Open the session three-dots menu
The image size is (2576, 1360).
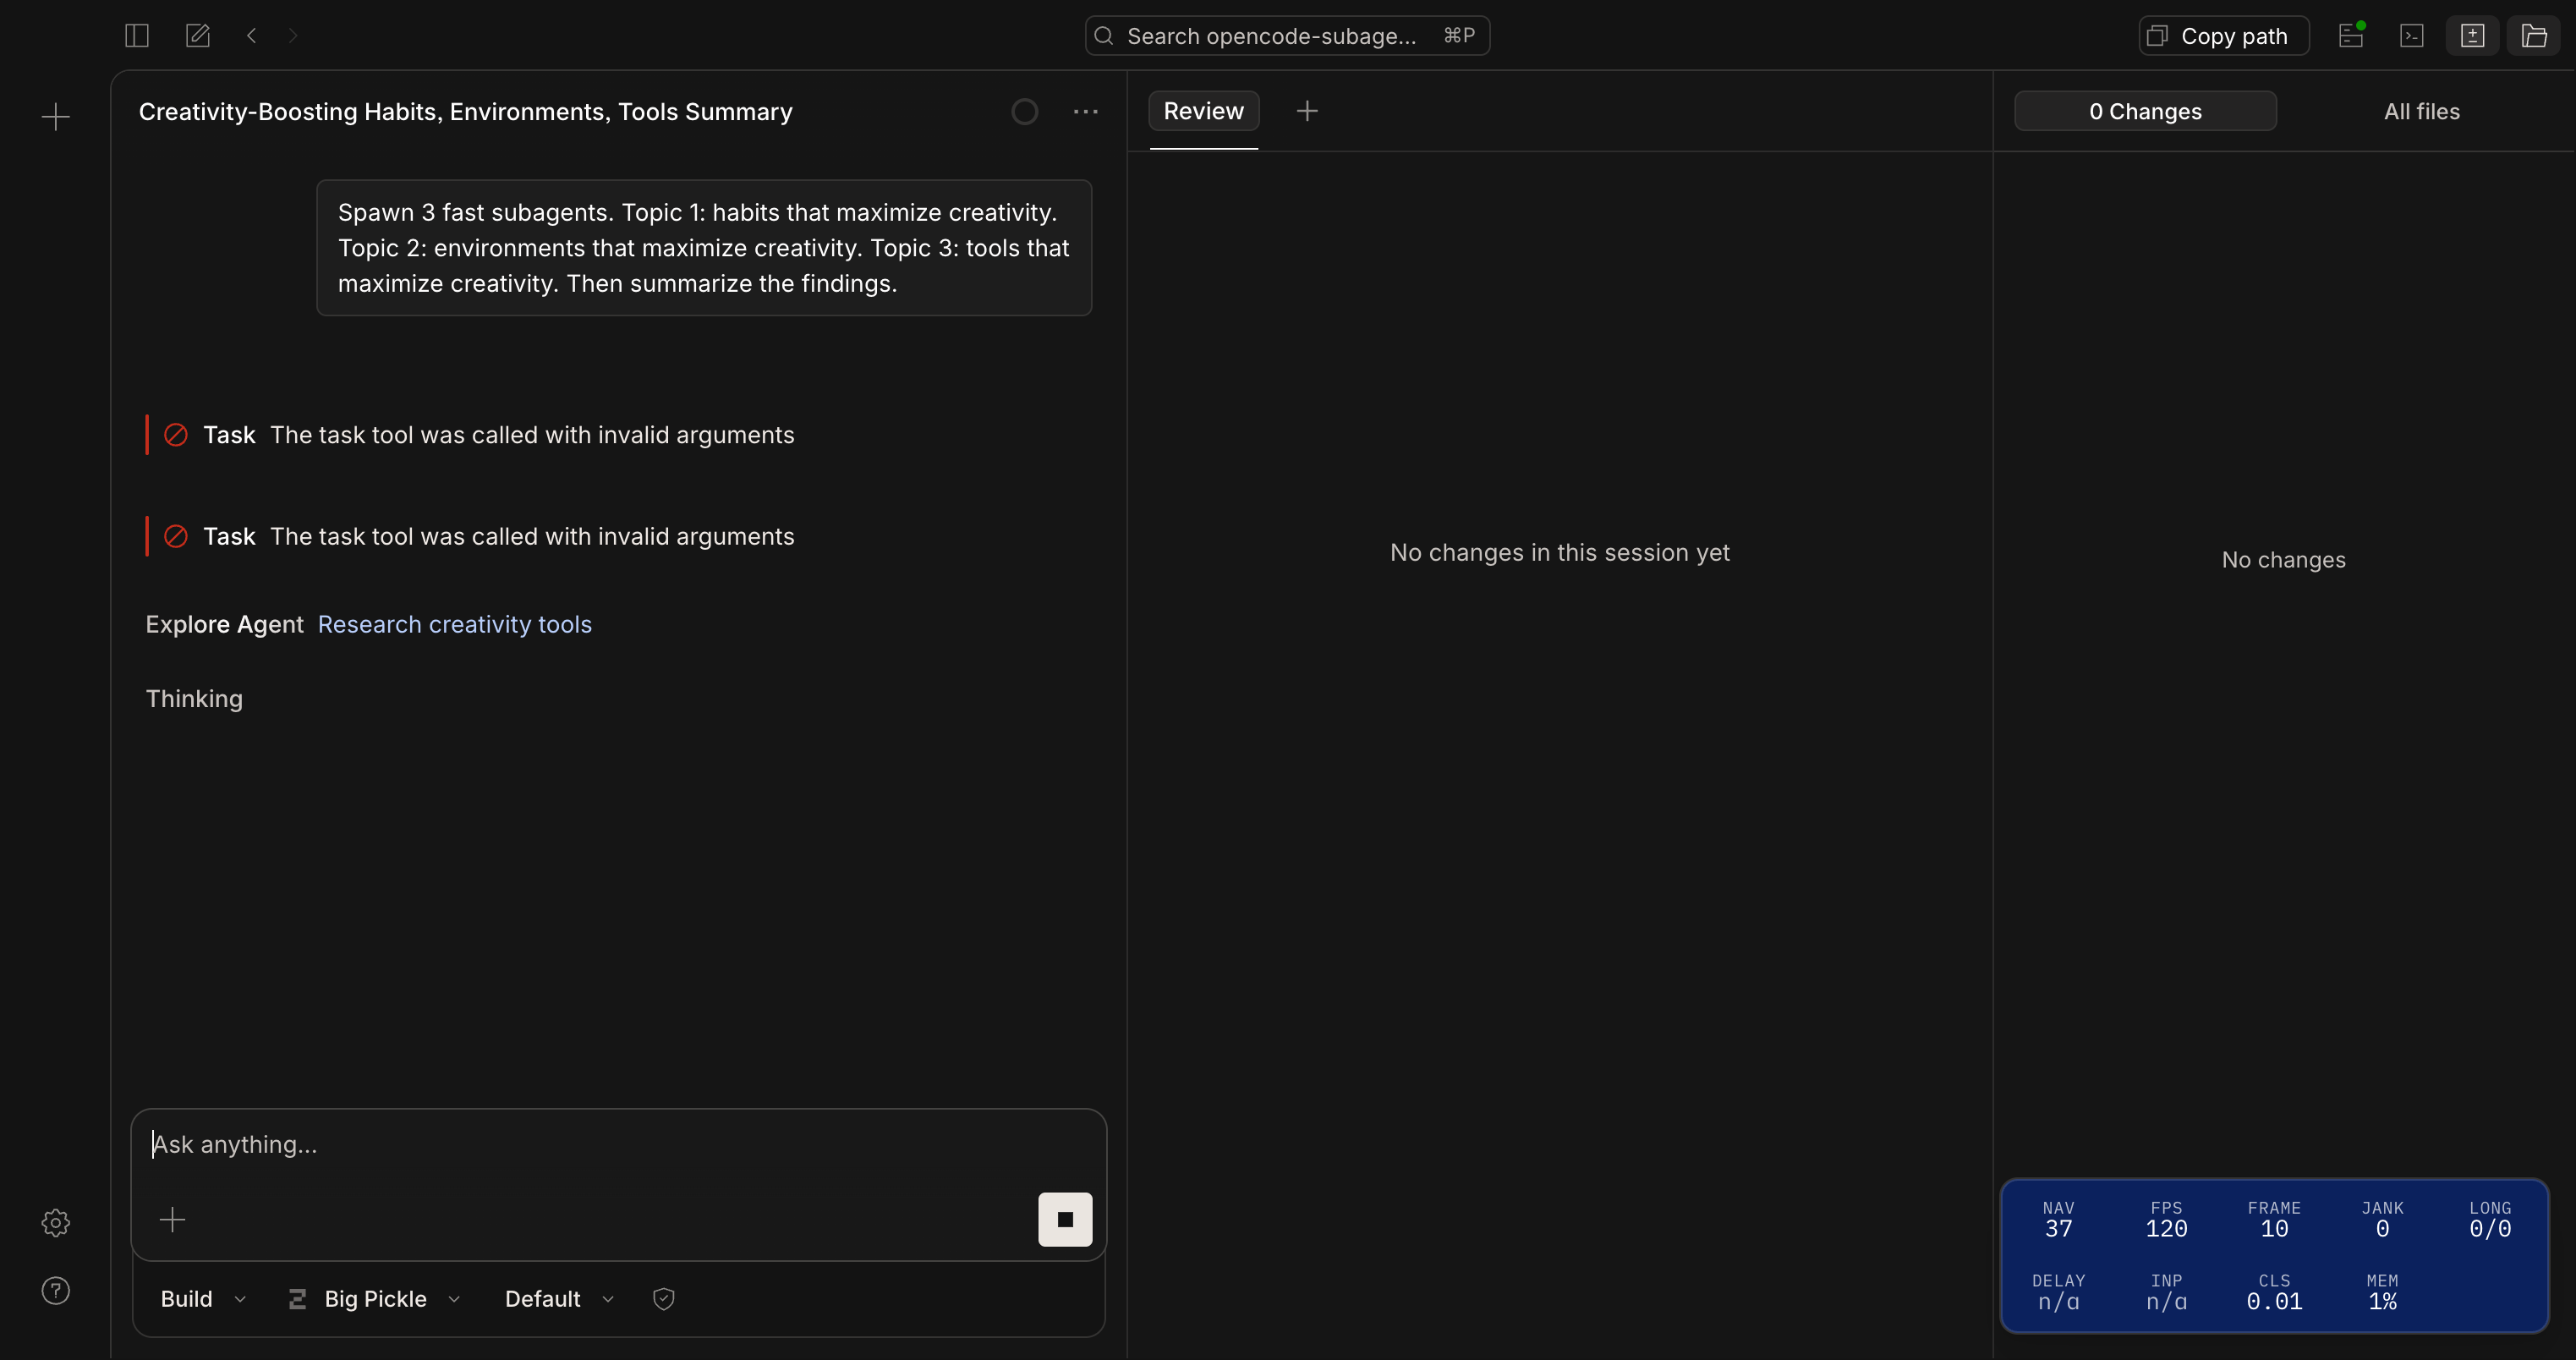[1086, 112]
